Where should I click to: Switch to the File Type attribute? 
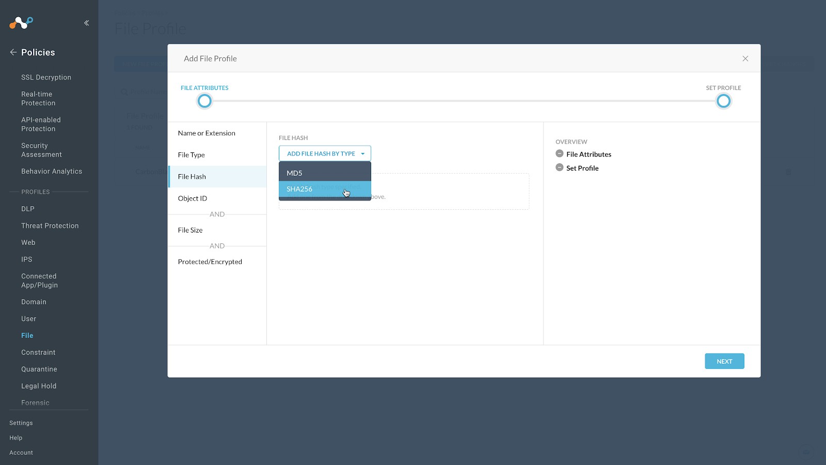pos(192,154)
